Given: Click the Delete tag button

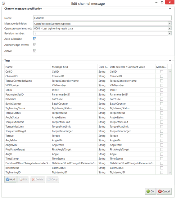Looking at the screenshot, I should click(38, 179).
